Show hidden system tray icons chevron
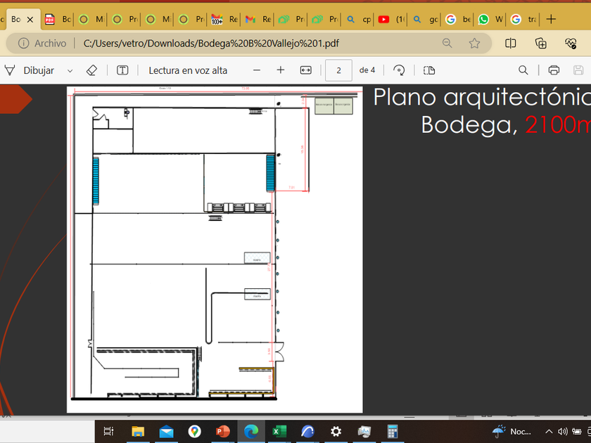 click(549, 431)
